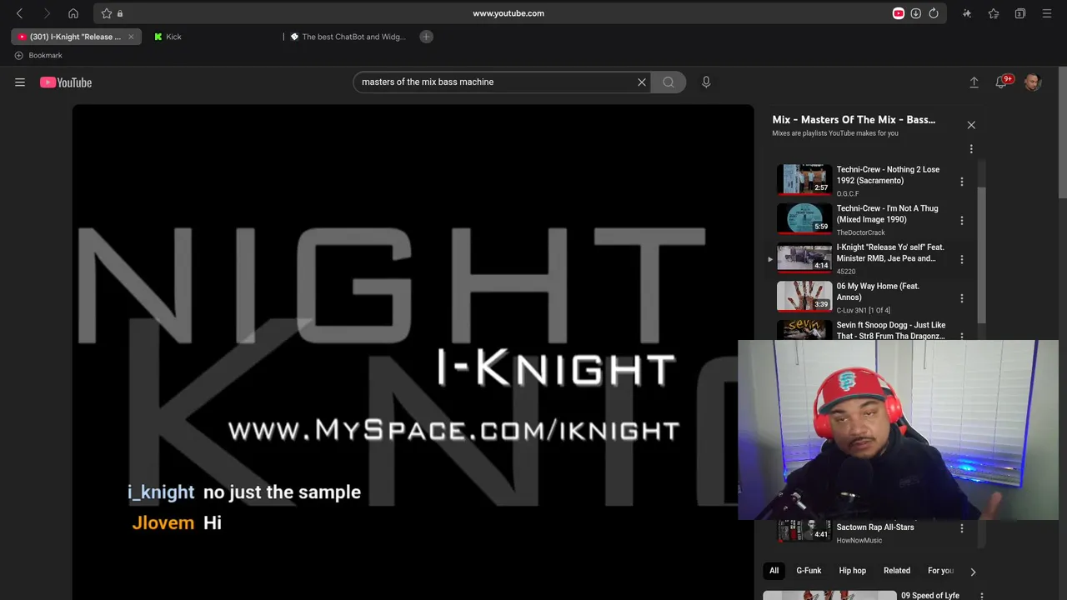1067x600 pixels.
Task: Open Sevin ft Snoop Dogg Just Like That
Action: click(x=890, y=330)
